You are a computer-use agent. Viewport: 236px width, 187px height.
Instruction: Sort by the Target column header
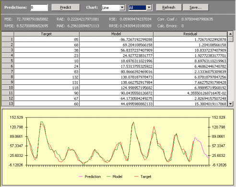(47, 34)
